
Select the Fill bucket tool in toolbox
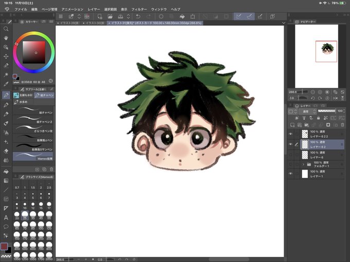point(6,171)
